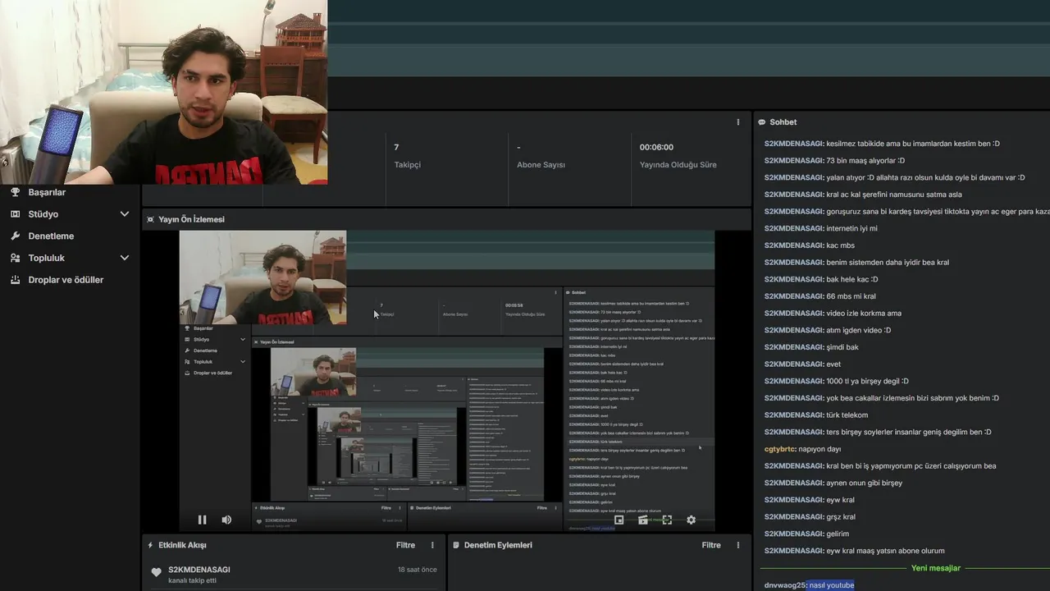Click the Sohbet panel title
1050x591 pixels.
pyautogui.click(x=783, y=122)
